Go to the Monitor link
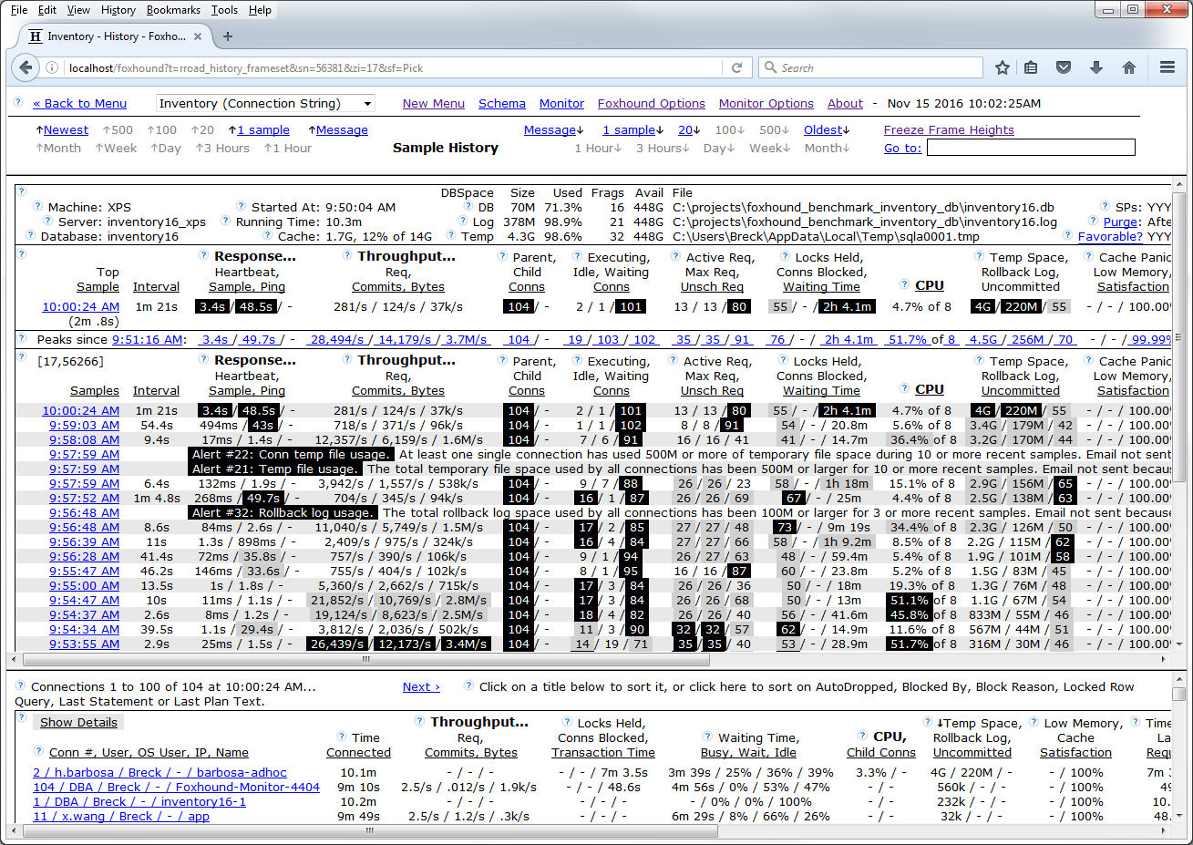 561,104
